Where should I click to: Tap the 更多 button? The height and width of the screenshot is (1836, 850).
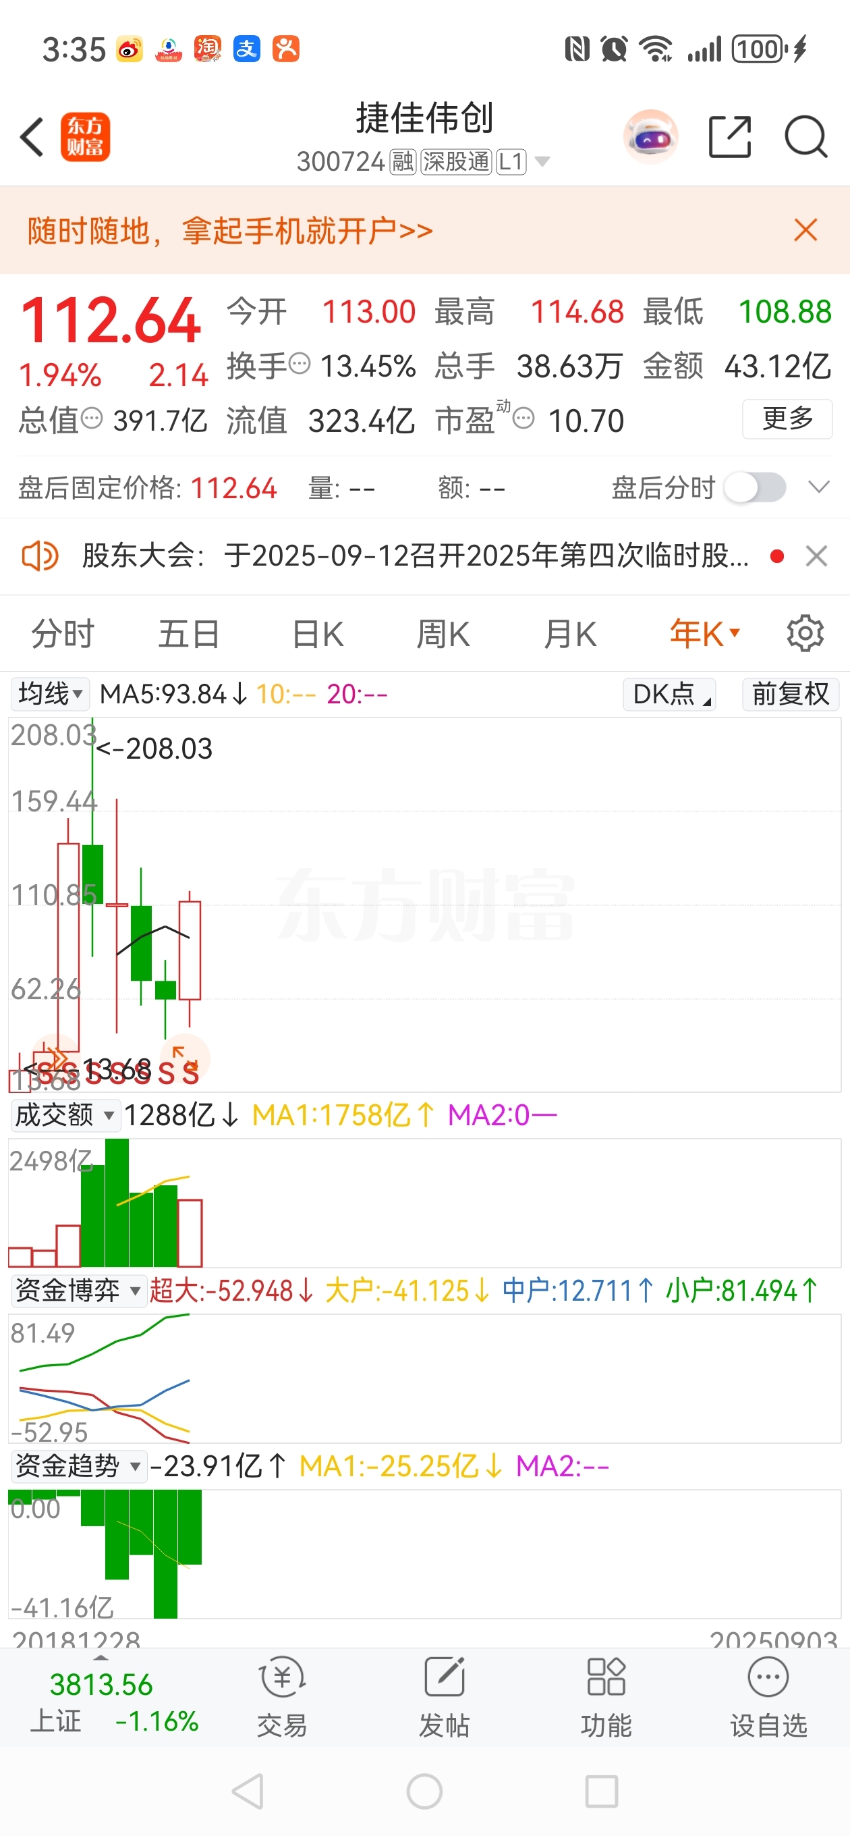click(787, 419)
